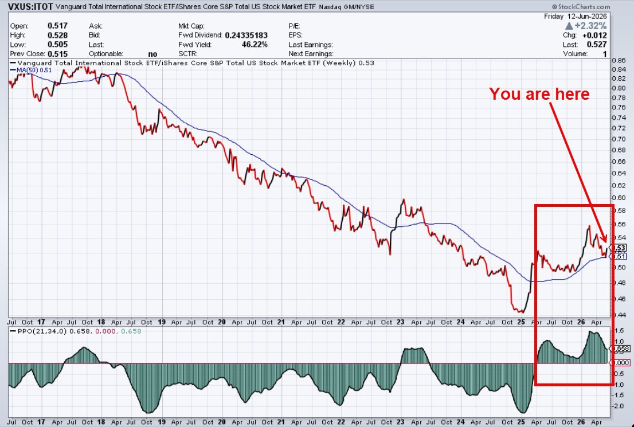
Task: Select the Open value 0.517
Action: (x=57, y=26)
